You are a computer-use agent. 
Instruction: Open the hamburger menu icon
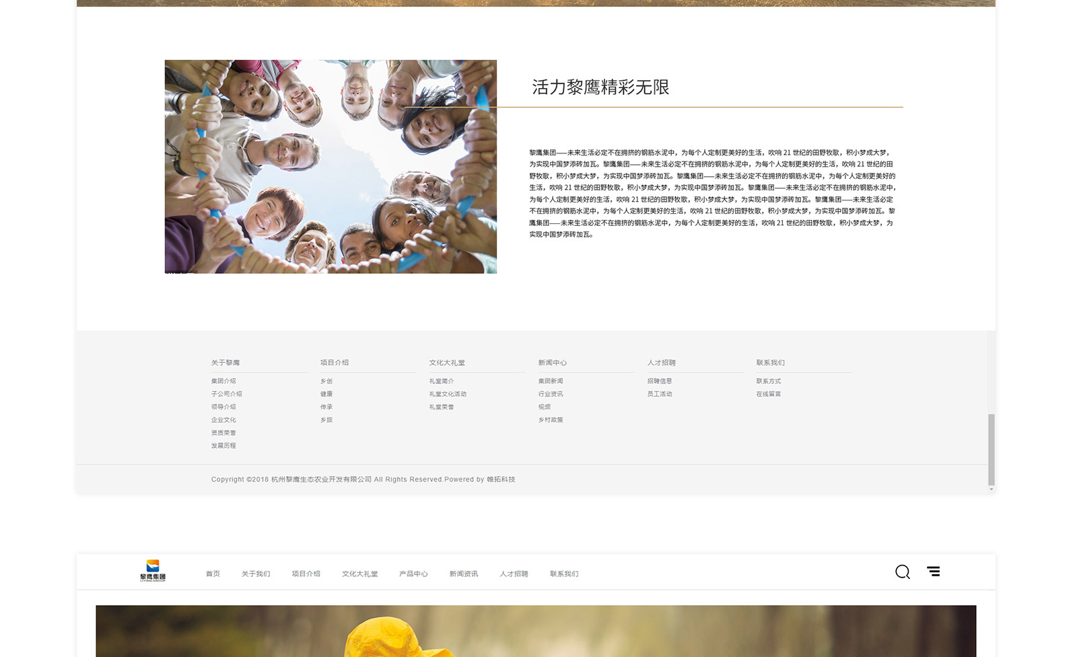933,572
